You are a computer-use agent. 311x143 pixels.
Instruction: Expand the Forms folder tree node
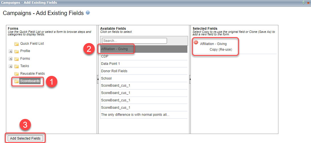[10, 59]
